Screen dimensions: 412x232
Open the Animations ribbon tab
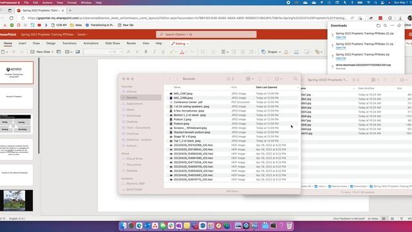coord(91,43)
